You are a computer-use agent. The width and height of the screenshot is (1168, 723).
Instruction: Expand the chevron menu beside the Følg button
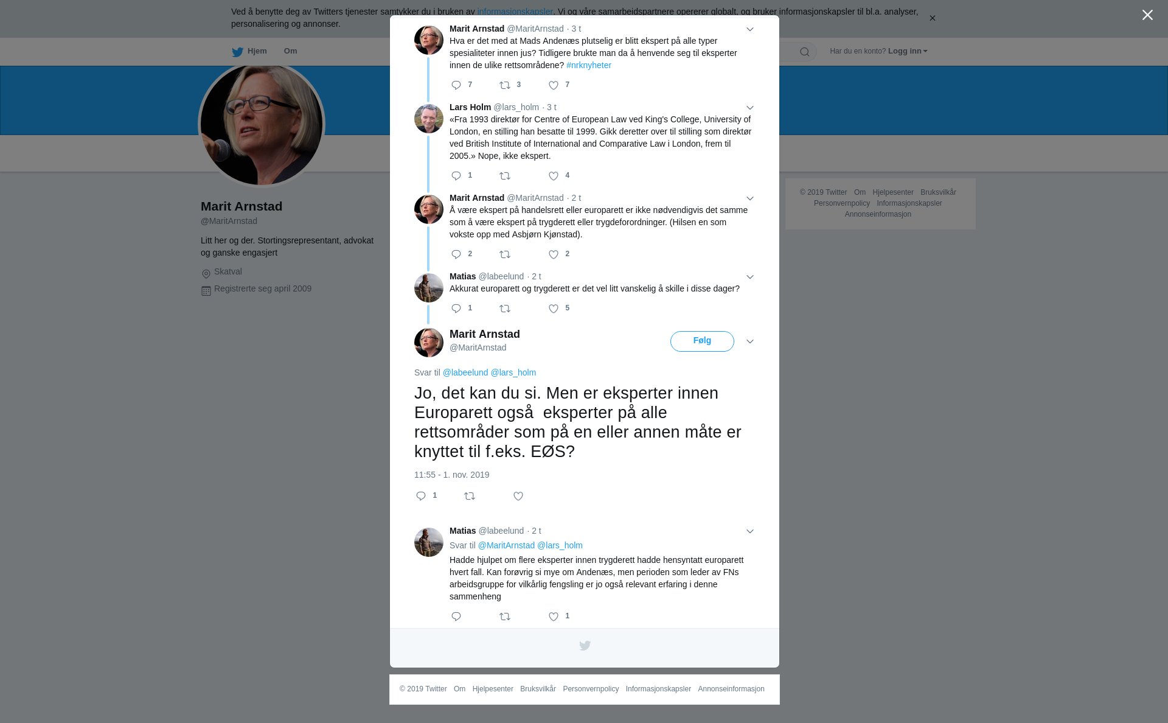(x=750, y=342)
